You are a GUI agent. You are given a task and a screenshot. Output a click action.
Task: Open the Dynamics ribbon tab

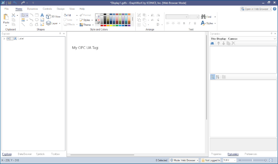point(32,8)
